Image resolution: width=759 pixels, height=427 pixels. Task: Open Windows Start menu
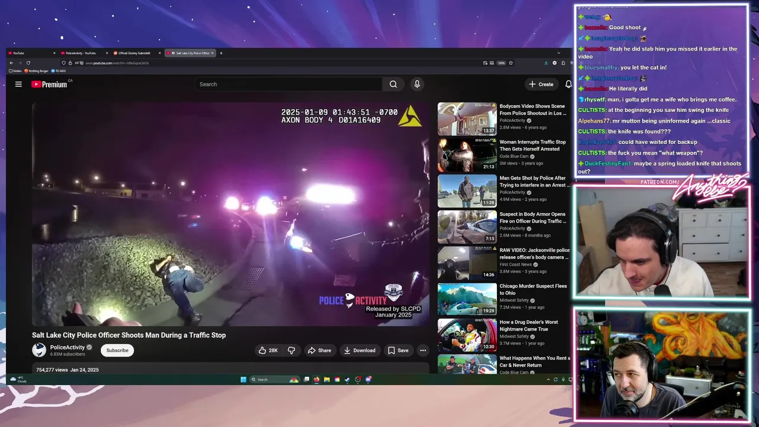pos(243,380)
